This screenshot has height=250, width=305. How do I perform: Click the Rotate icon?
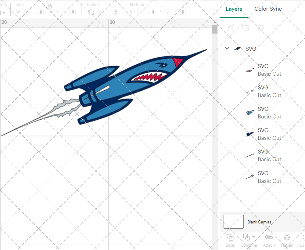(x=91, y=13)
